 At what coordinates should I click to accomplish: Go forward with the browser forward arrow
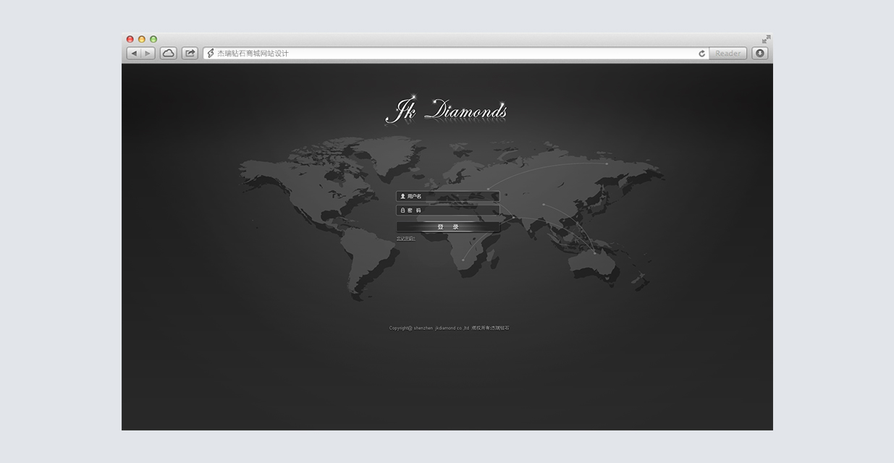[x=148, y=54]
